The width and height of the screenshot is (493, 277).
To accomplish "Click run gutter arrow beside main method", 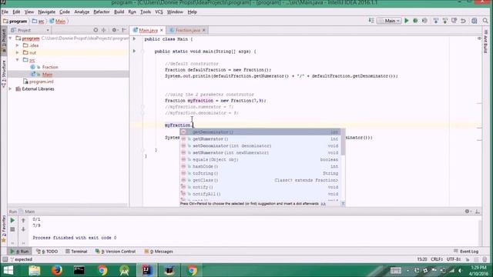I will 134,51.
